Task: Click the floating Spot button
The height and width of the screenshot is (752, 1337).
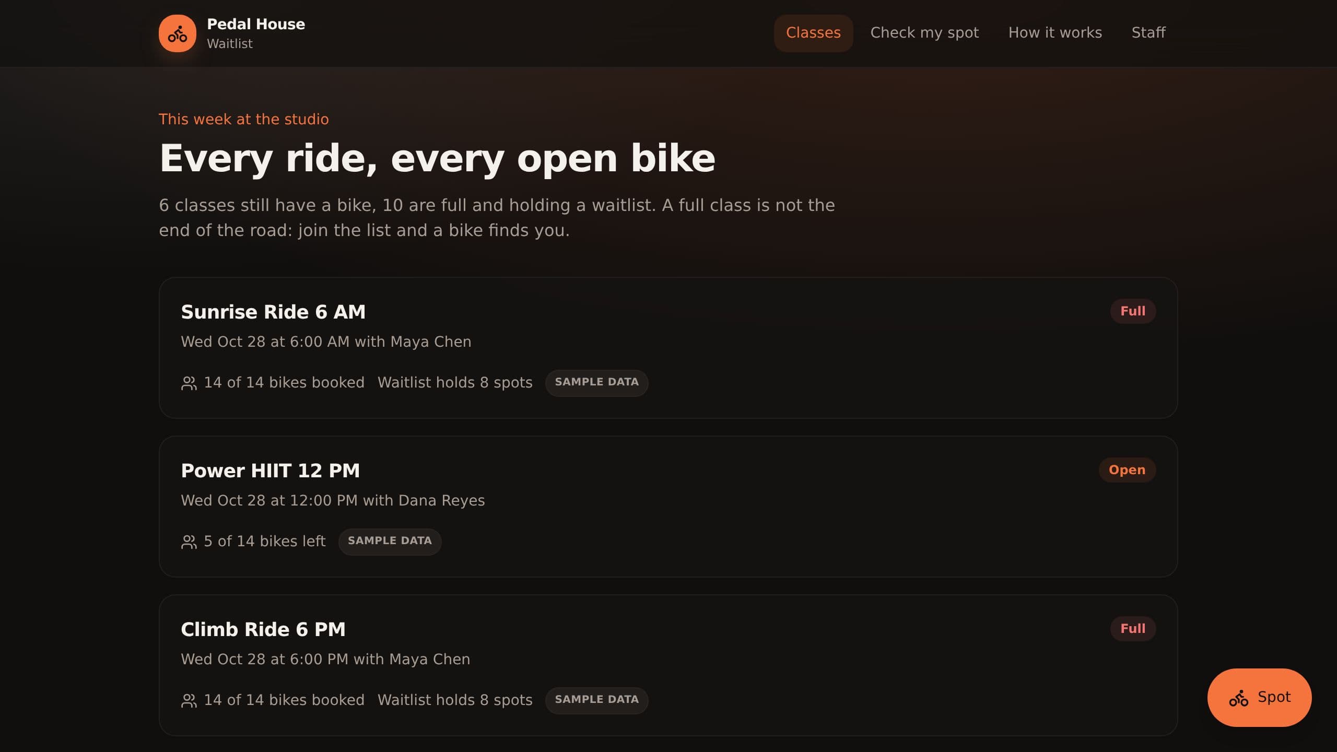Action: (1259, 697)
